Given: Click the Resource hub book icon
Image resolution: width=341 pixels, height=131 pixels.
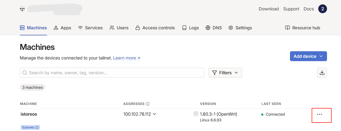Looking at the screenshot, I should pyautogui.click(x=288, y=28).
